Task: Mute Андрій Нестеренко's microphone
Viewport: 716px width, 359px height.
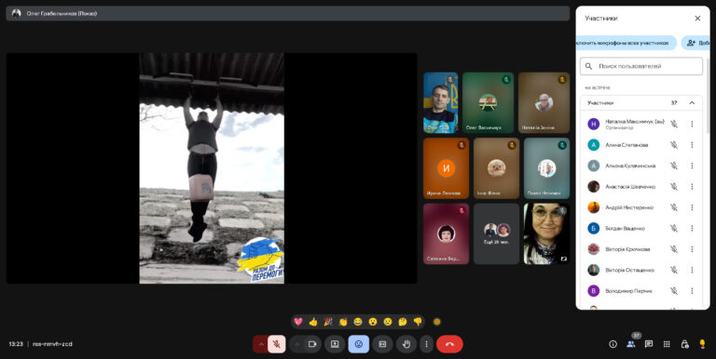Action: tap(673, 207)
